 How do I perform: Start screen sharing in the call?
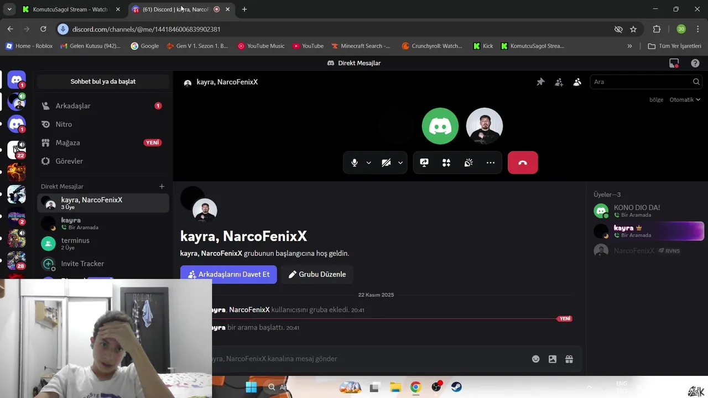(x=424, y=163)
